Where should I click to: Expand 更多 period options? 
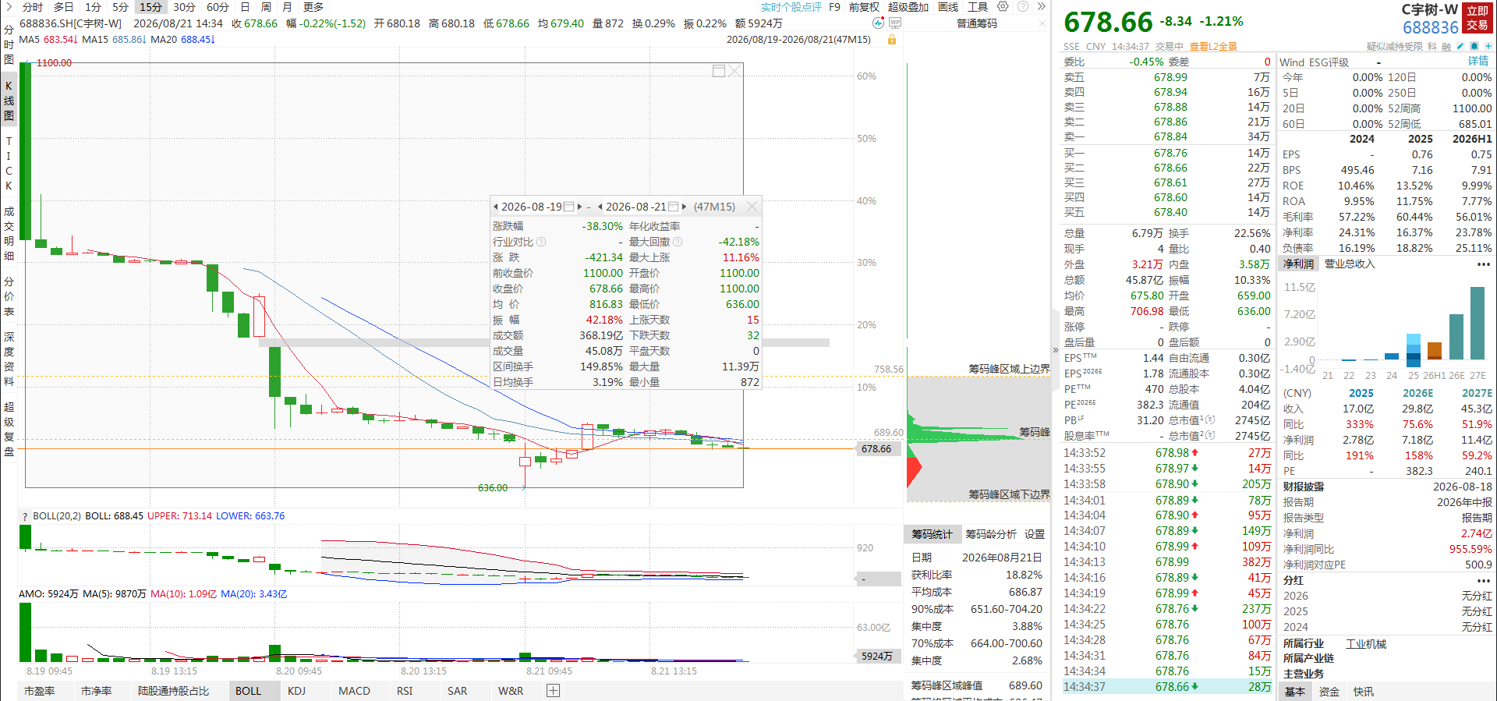tap(313, 7)
